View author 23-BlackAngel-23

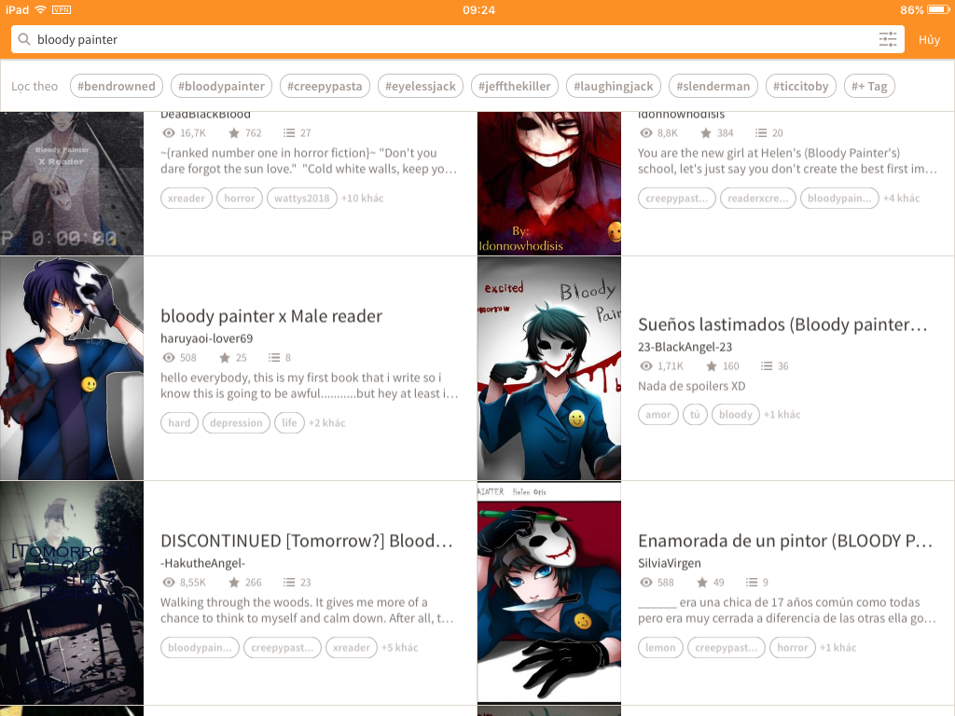(x=685, y=347)
